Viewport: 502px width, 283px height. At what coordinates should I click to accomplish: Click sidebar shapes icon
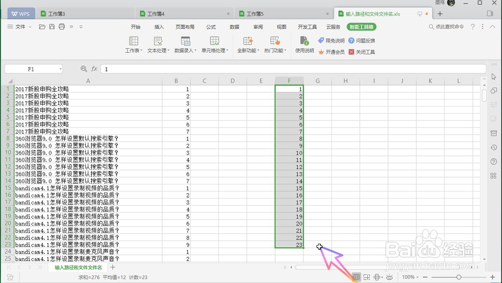(493, 90)
